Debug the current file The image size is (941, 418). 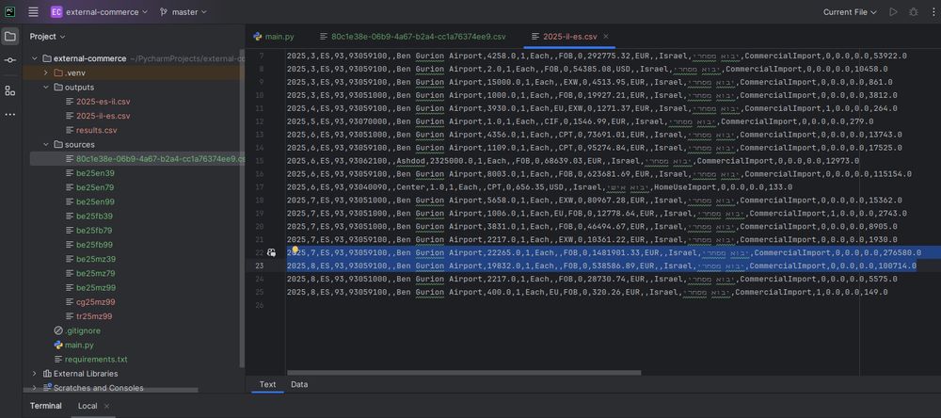[914, 12]
